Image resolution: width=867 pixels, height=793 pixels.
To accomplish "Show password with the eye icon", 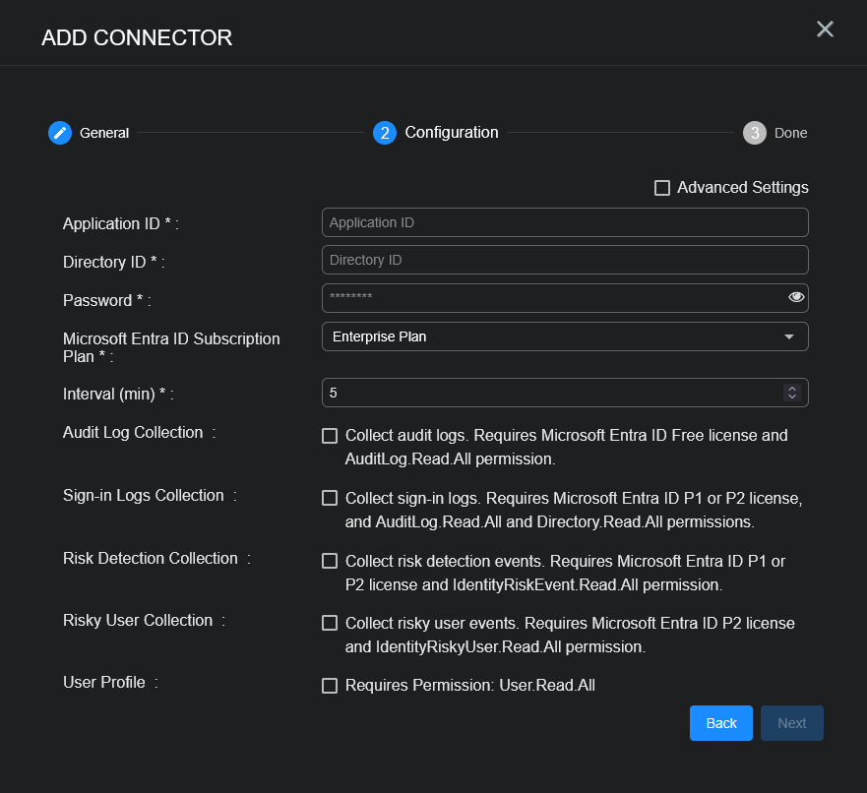I will click(x=796, y=297).
